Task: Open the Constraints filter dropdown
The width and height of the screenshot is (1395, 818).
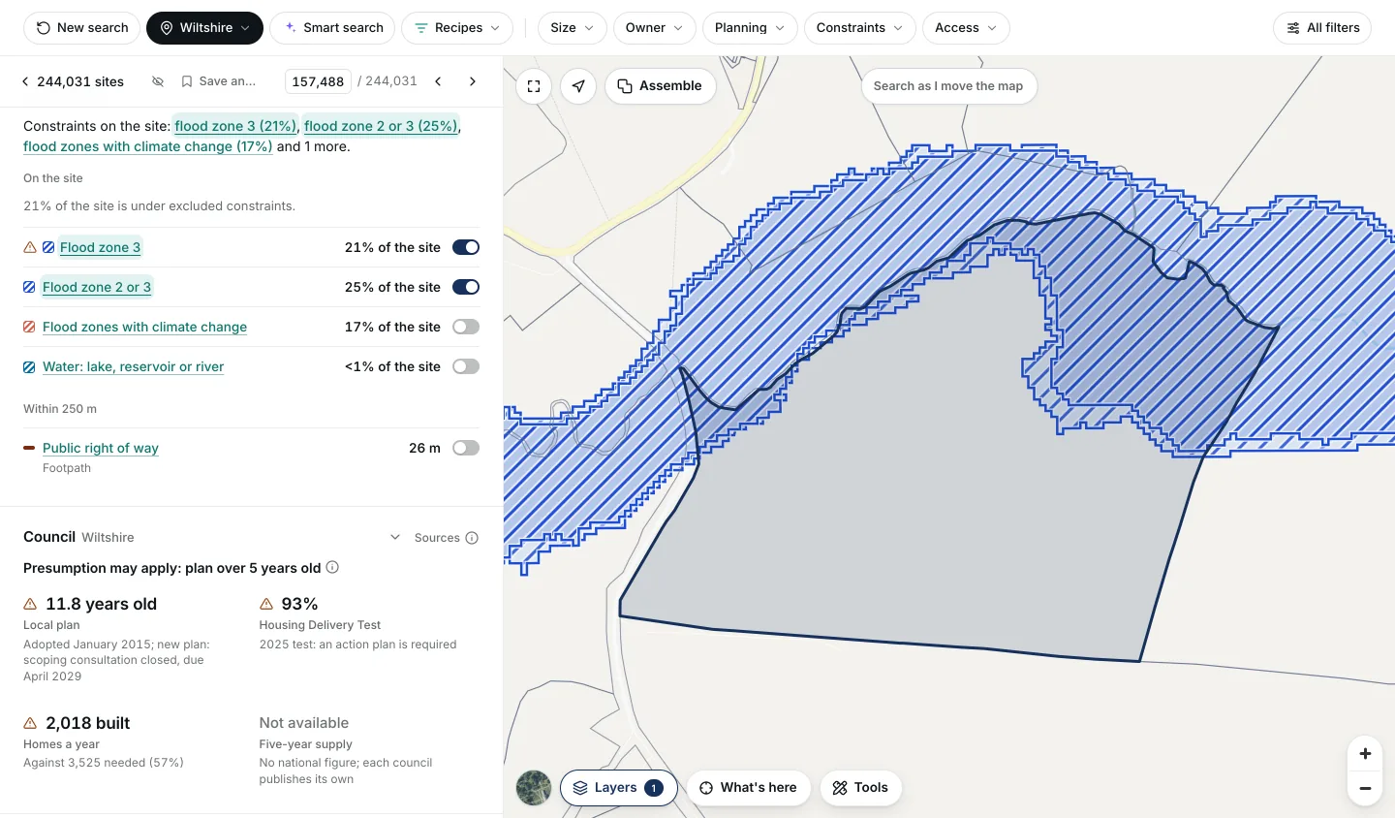Action: [x=859, y=28]
